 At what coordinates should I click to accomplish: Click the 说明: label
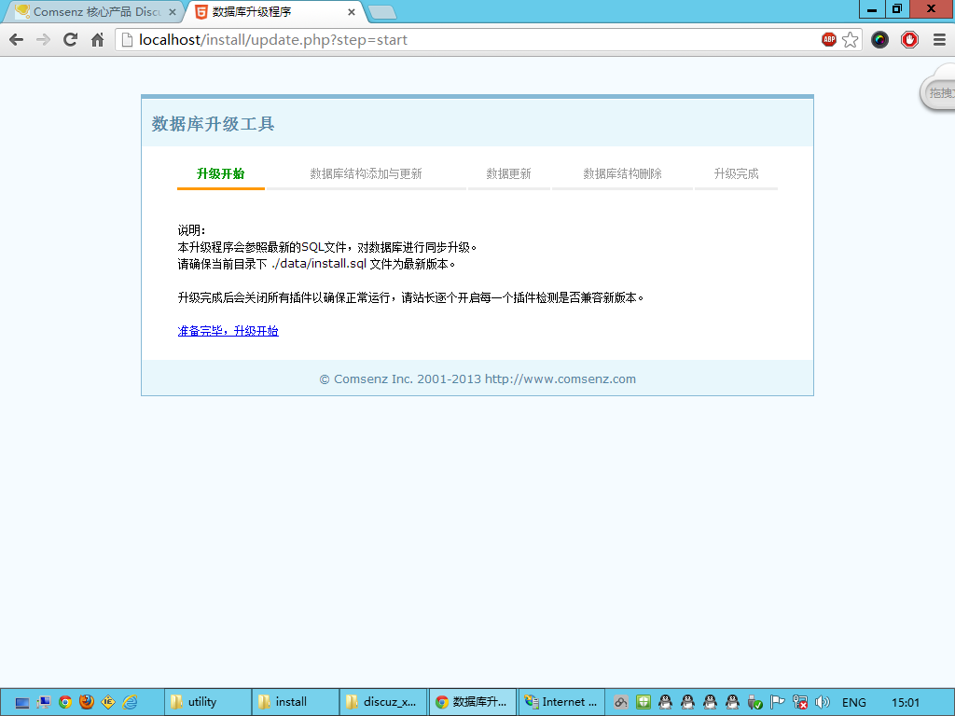tap(191, 230)
